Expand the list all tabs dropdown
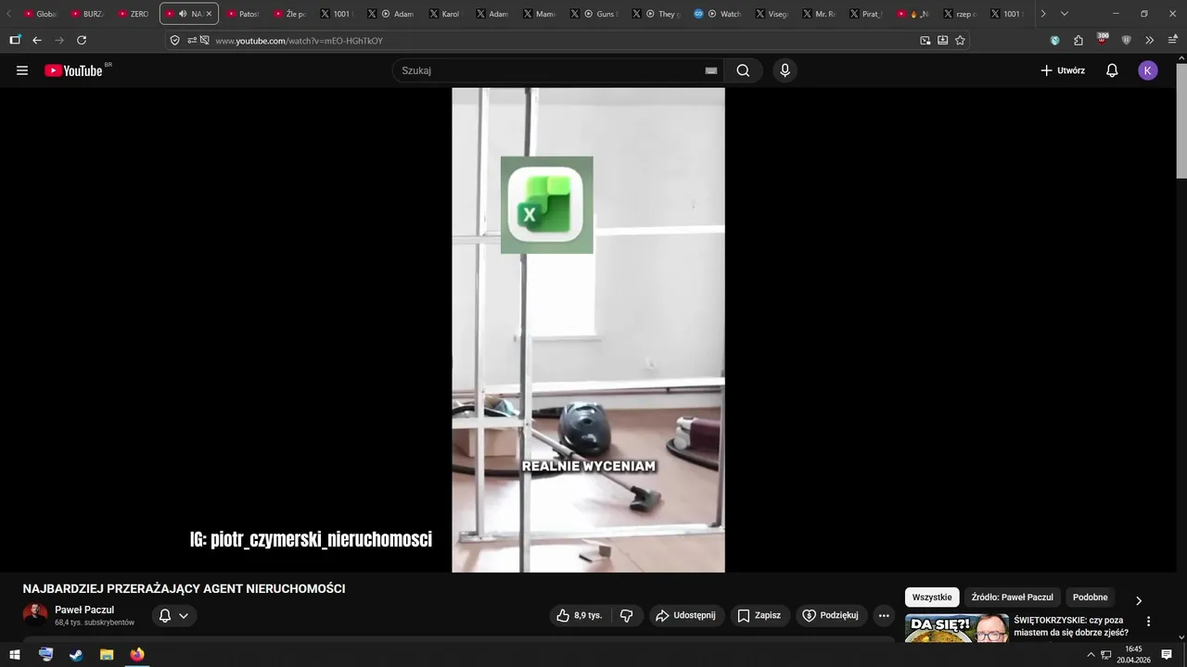 (1064, 14)
